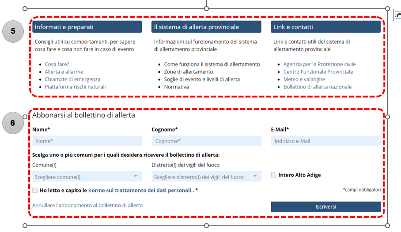
Task: Click the Indirizzo e-Mail input field
Action: click(x=325, y=141)
